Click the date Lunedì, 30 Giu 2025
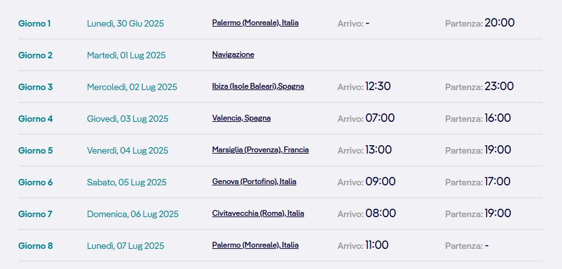 [x=125, y=23]
